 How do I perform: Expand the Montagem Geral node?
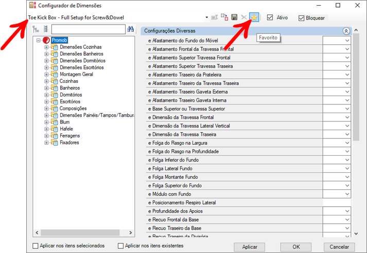pyautogui.click(x=46, y=75)
